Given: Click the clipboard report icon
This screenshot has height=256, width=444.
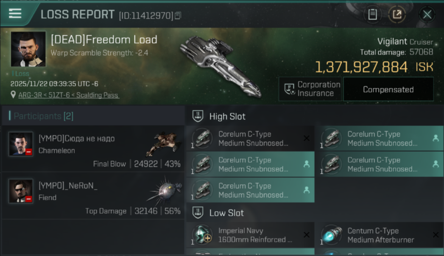Looking at the screenshot, I should 372,15.
